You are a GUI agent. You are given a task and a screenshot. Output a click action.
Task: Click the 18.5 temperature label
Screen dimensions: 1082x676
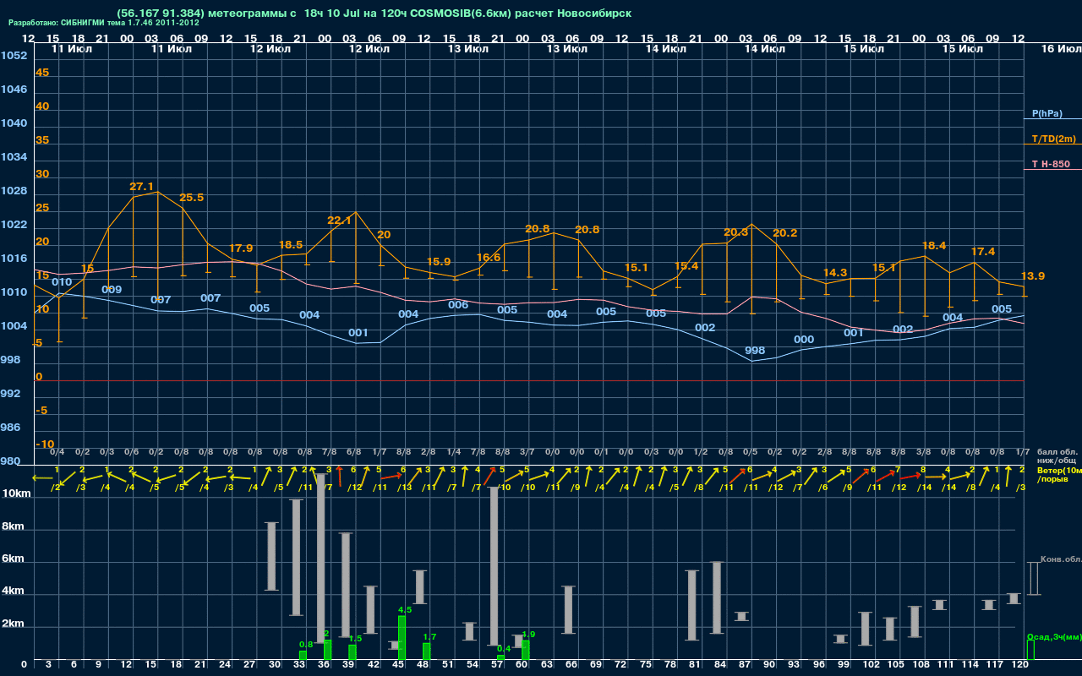tap(290, 245)
